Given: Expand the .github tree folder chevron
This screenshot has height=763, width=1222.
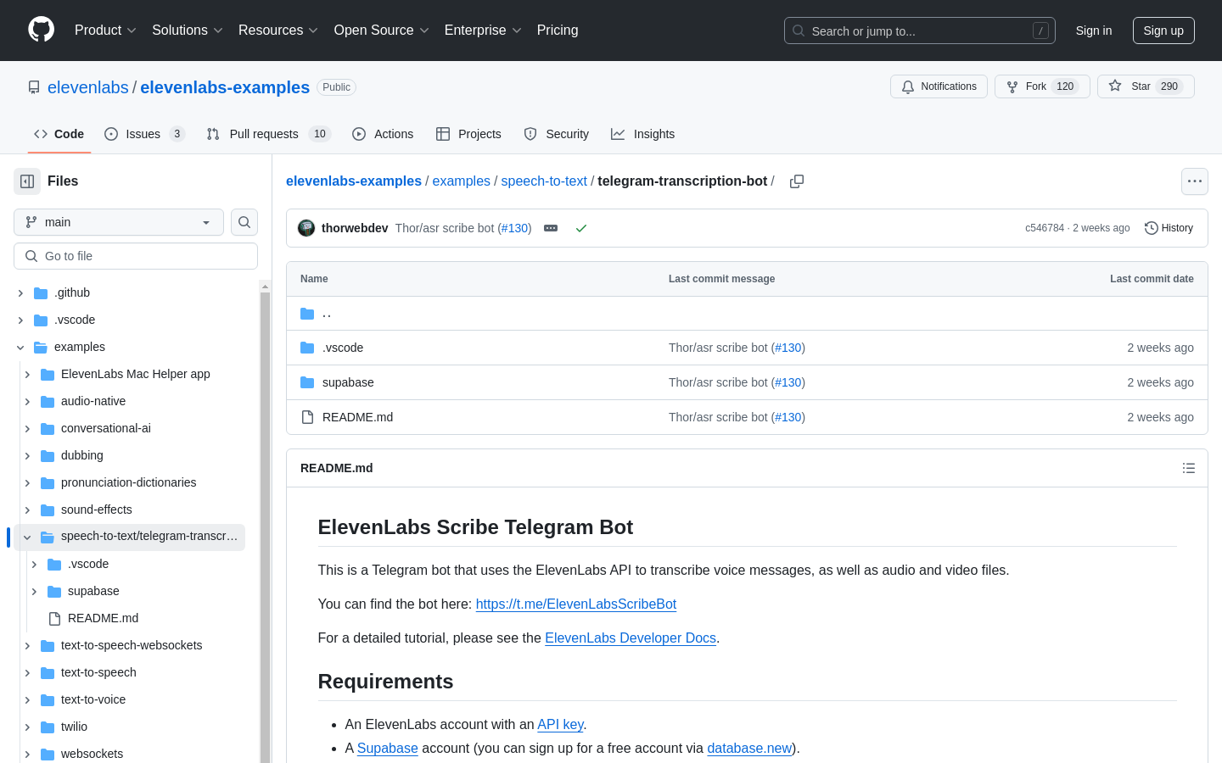Looking at the screenshot, I should [20, 292].
